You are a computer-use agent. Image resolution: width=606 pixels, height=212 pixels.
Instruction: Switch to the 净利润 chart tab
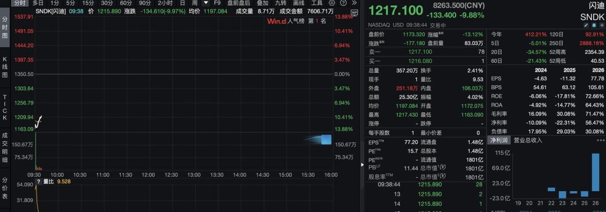(x=498, y=140)
